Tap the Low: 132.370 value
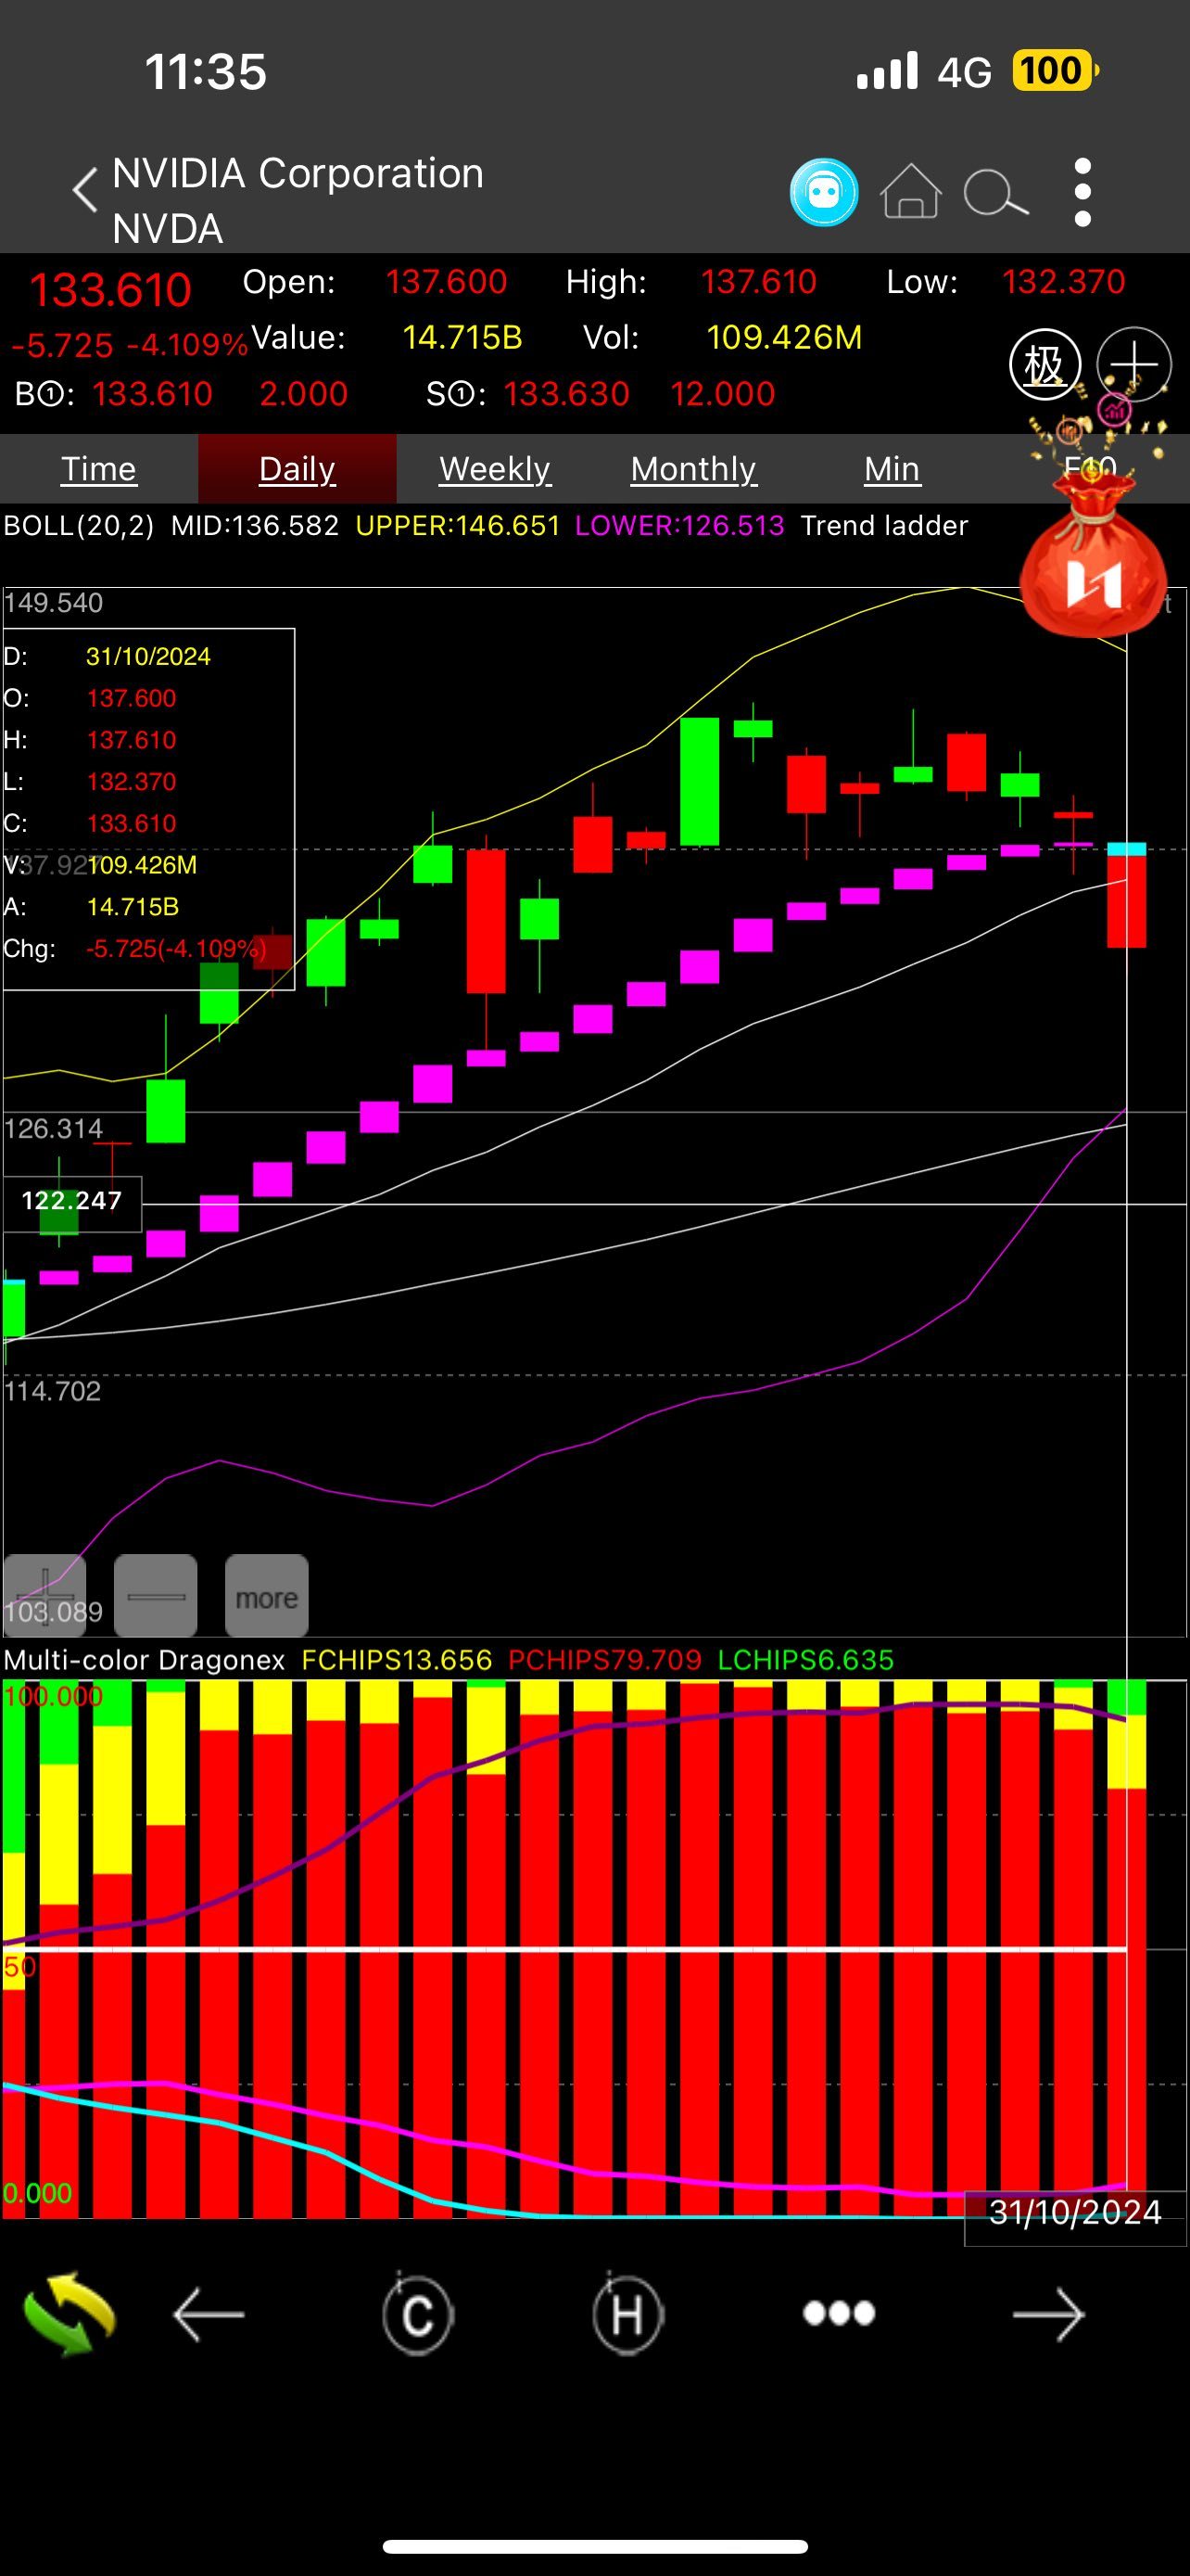The width and height of the screenshot is (1190, 2576). pos(1063,281)
